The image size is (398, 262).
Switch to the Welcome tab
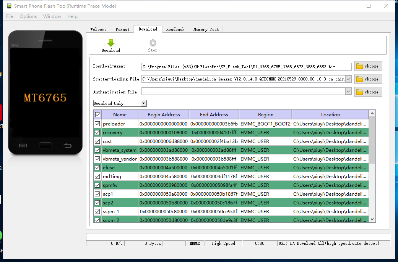99,29
